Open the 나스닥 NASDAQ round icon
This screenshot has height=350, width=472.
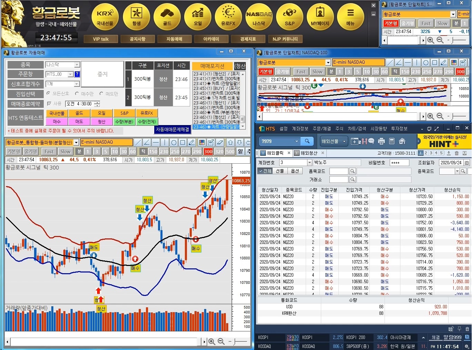(259, 17)
